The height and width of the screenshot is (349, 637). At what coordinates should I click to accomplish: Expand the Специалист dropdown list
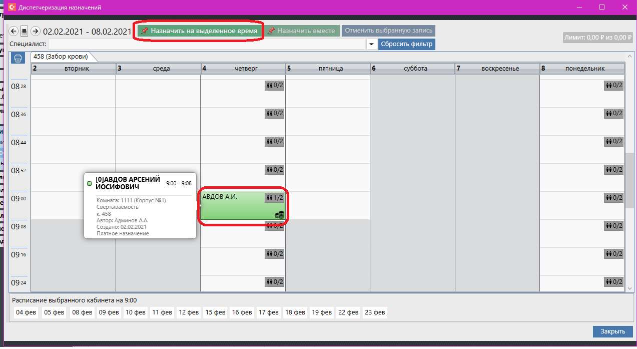tap(371, 44)
